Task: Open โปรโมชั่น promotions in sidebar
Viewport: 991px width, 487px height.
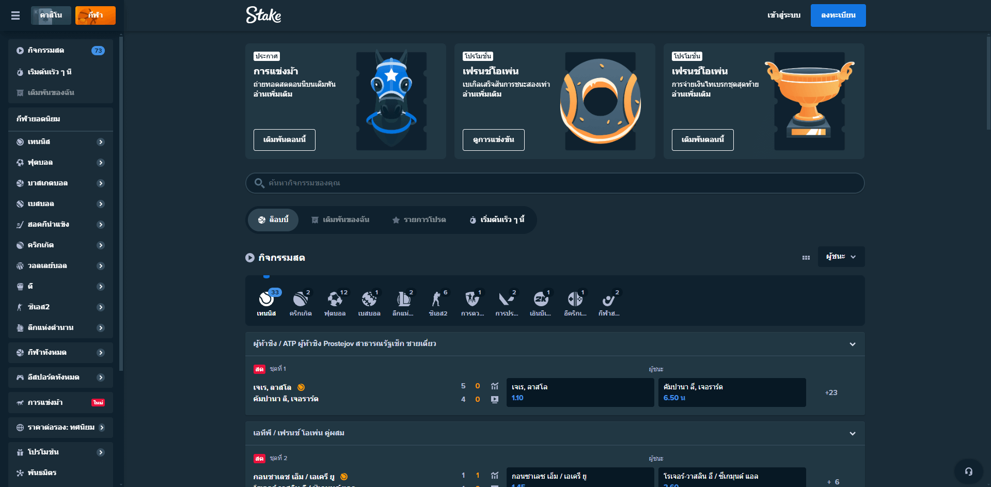Action: pyautogui.click(x=60, y=452)
